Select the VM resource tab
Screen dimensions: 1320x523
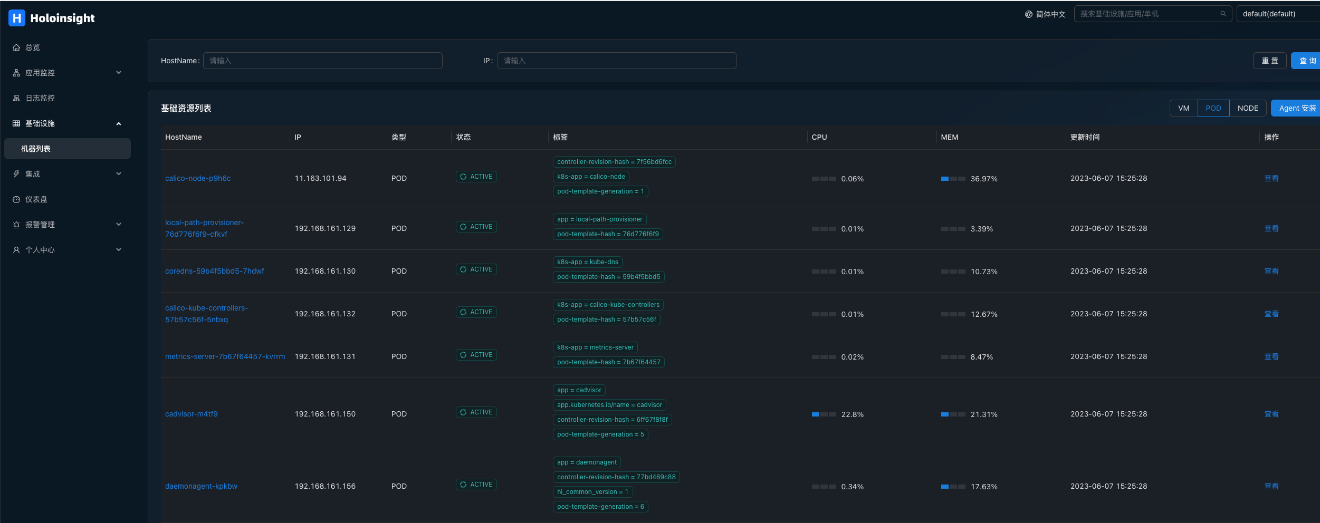pos(1183,108)
